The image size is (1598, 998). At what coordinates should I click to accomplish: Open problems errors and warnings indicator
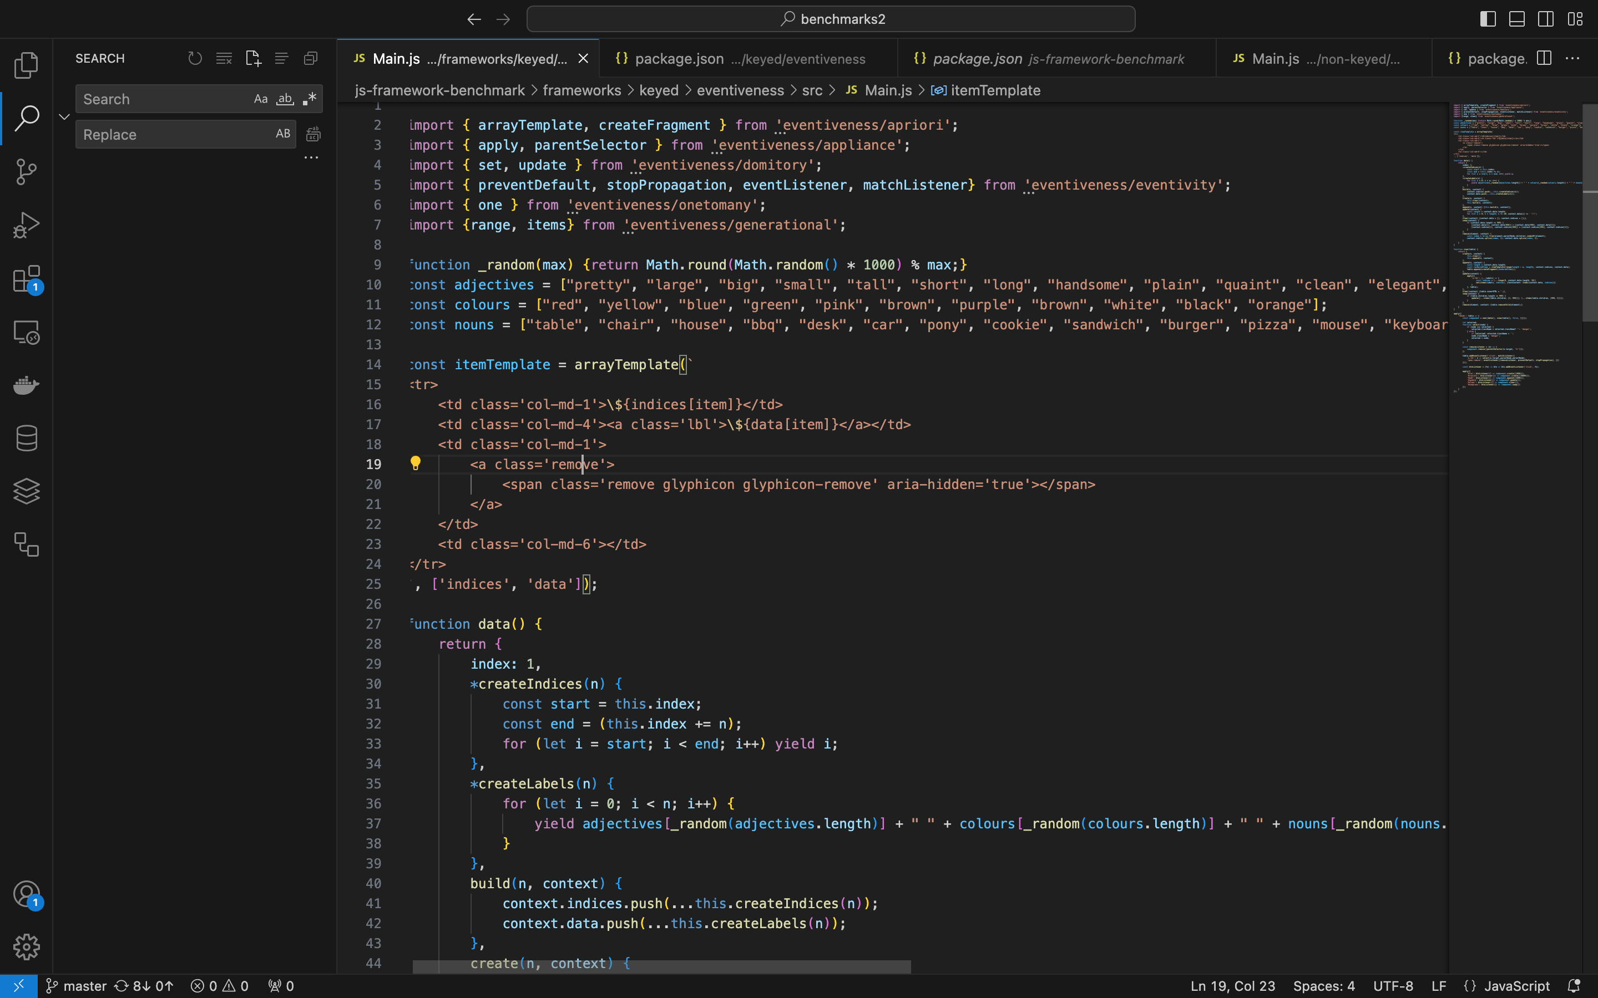(220, 986)
